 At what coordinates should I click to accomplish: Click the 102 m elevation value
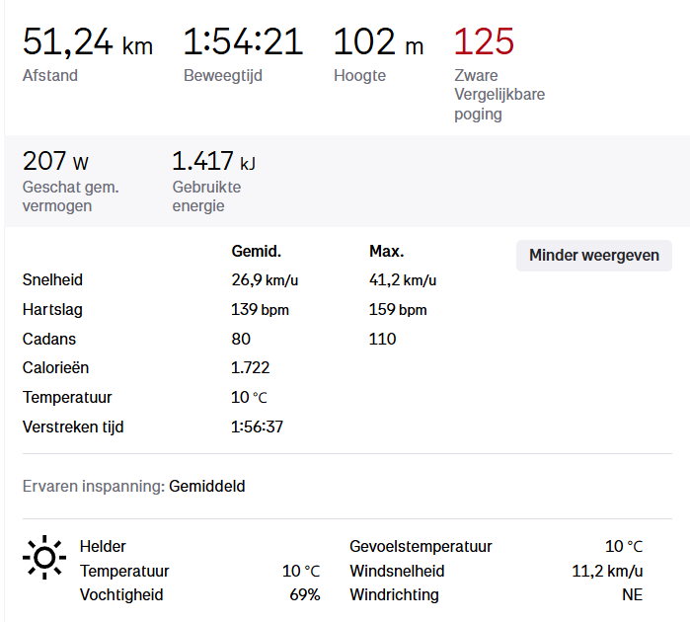pos(378,42)
